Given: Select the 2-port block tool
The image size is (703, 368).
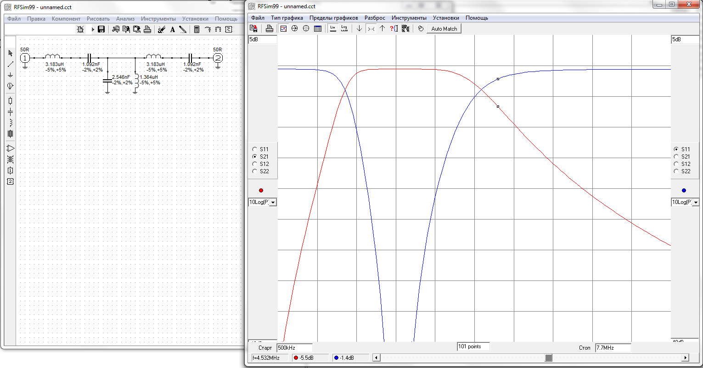Looking at the screenshot, I should [11, 181].
